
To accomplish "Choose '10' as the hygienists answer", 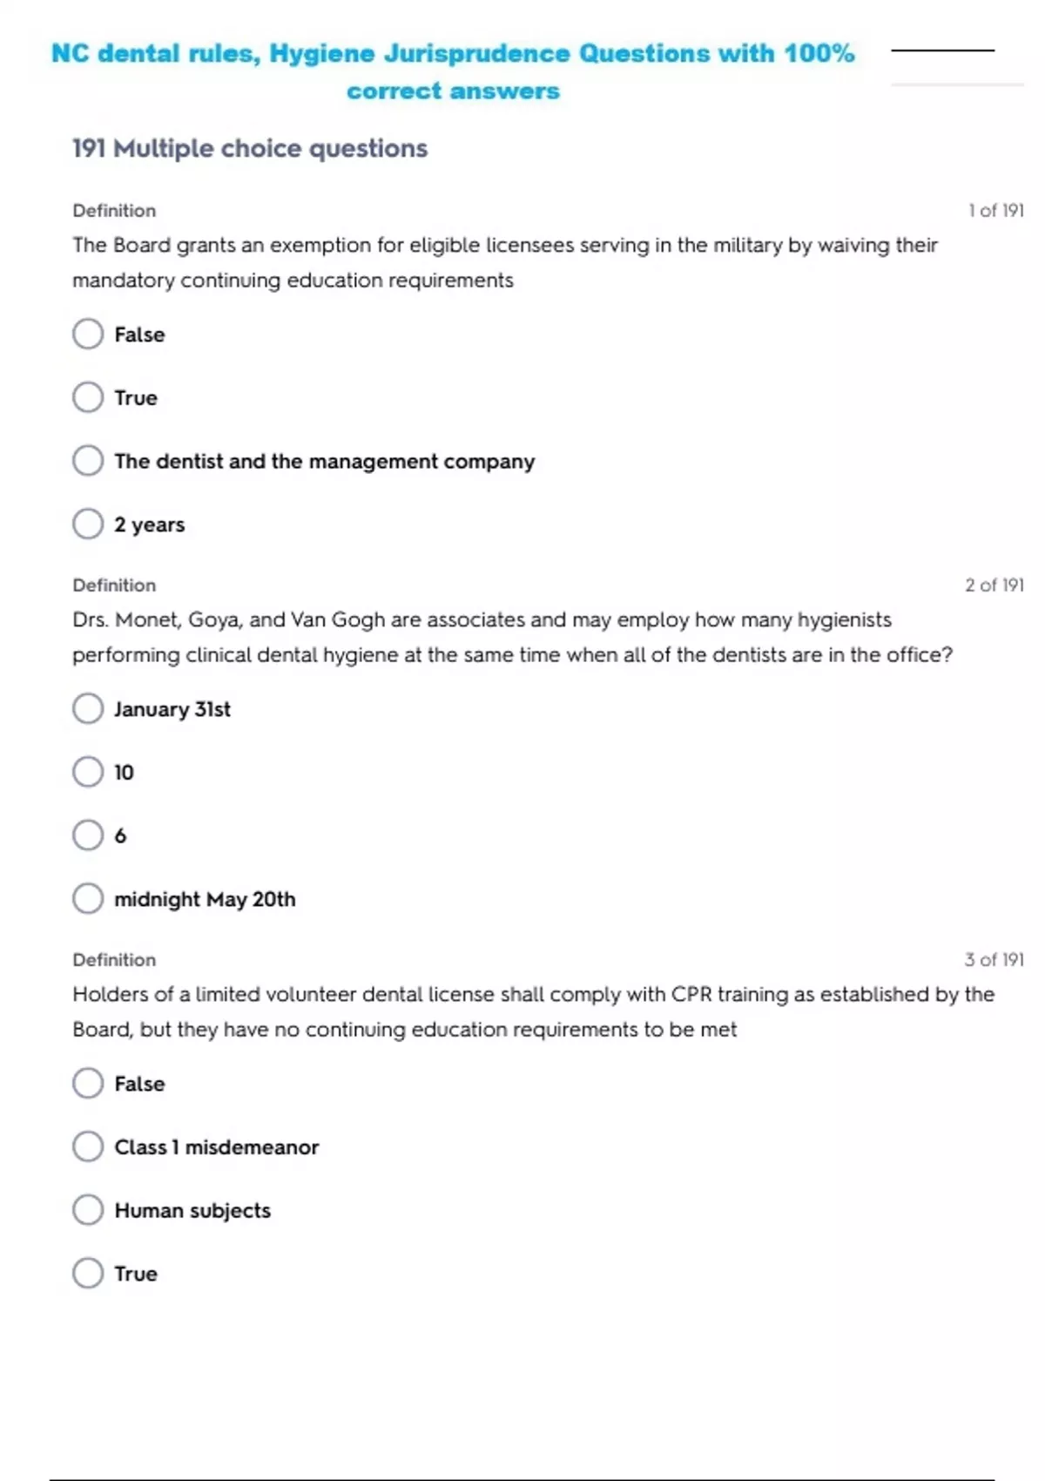I will (x=88, y=772).
